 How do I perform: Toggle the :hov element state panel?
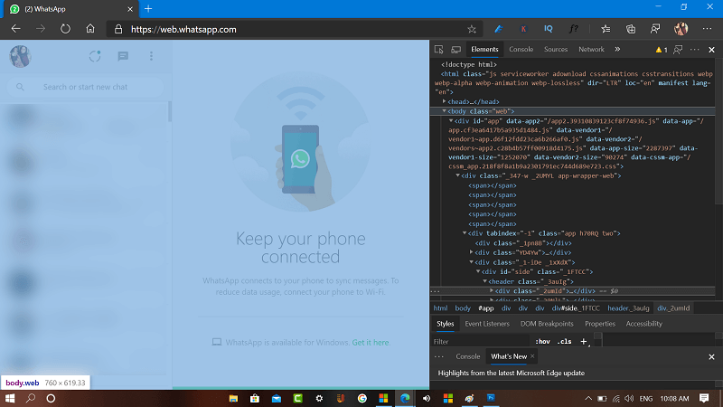(542, 342)
